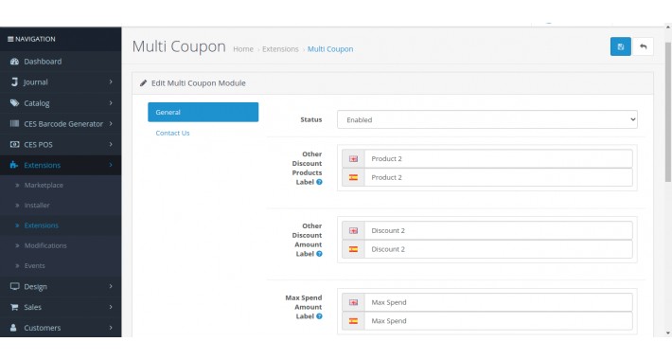
Task: Expand the Catalog menu chevron
Action: 111,102
